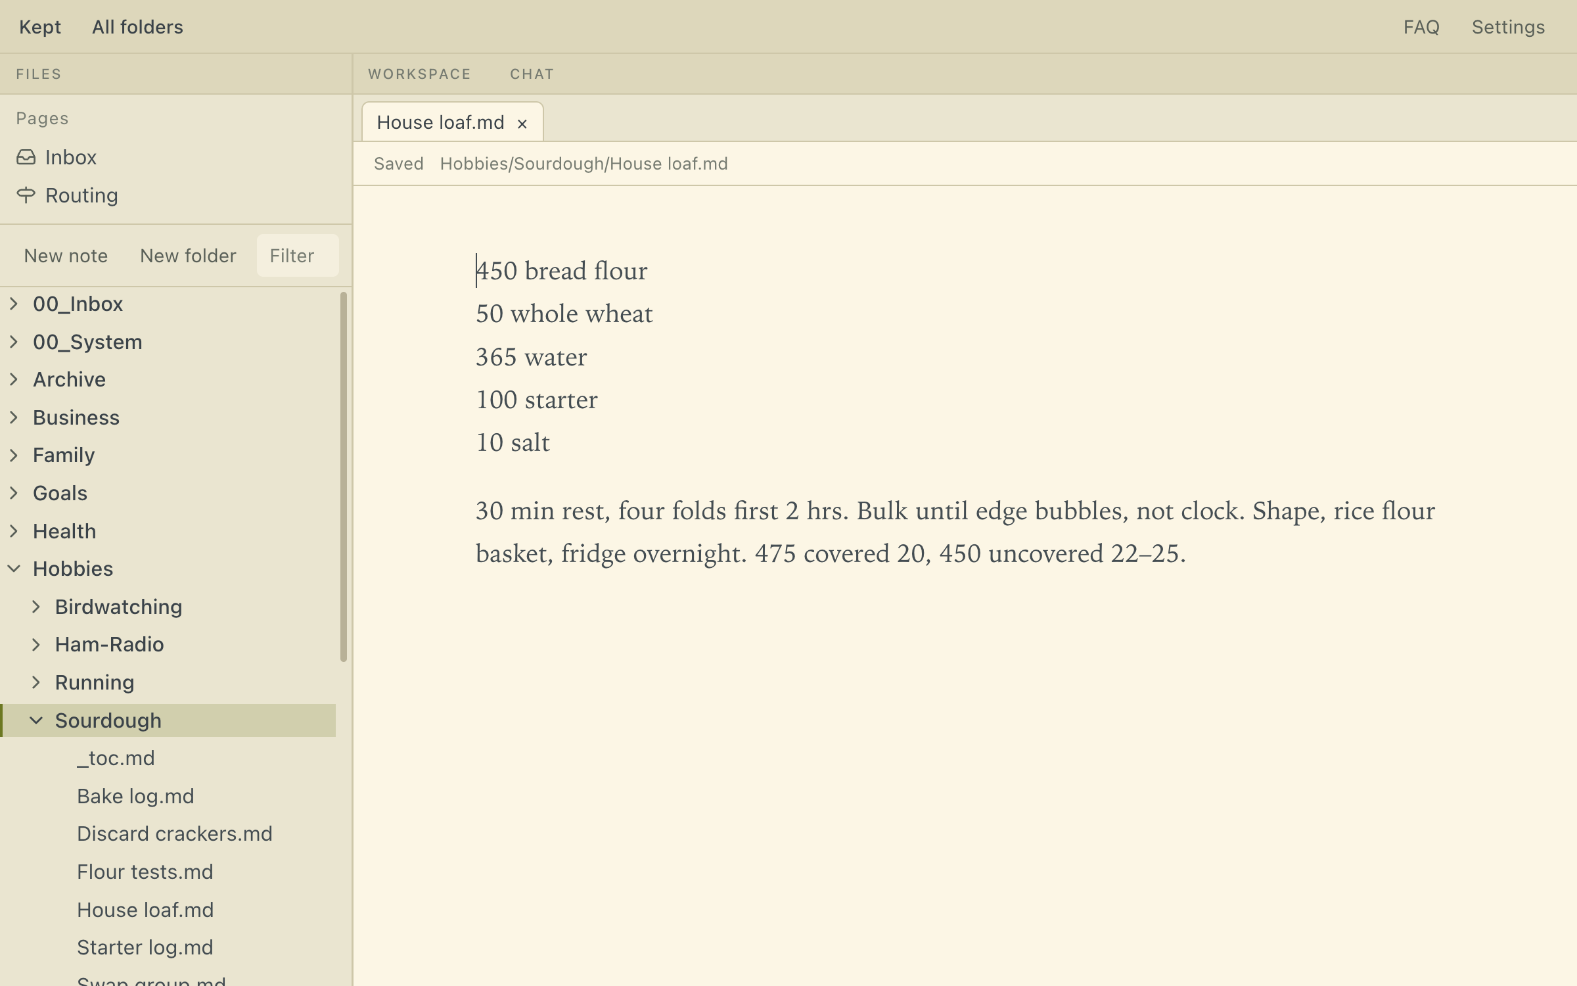
Task: Expand the Archive folder chevron
Action: click(x=14, y=379)
